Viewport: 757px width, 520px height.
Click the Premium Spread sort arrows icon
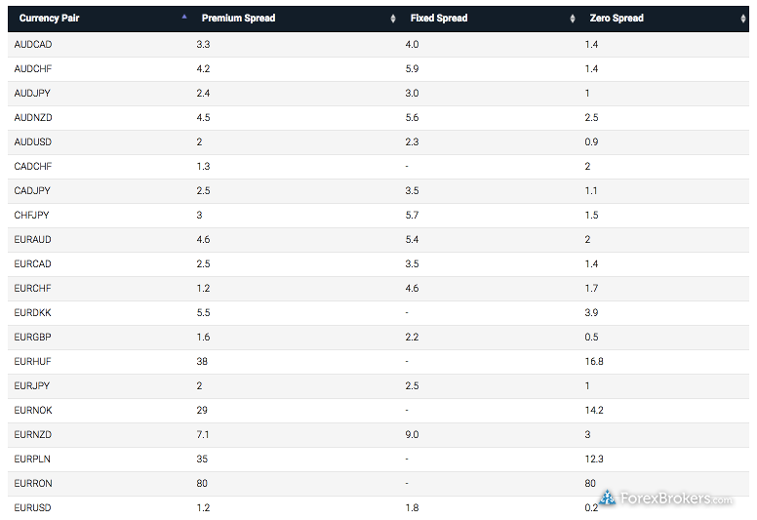393,19
